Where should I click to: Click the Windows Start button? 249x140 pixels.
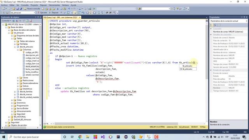pos(4,137)
